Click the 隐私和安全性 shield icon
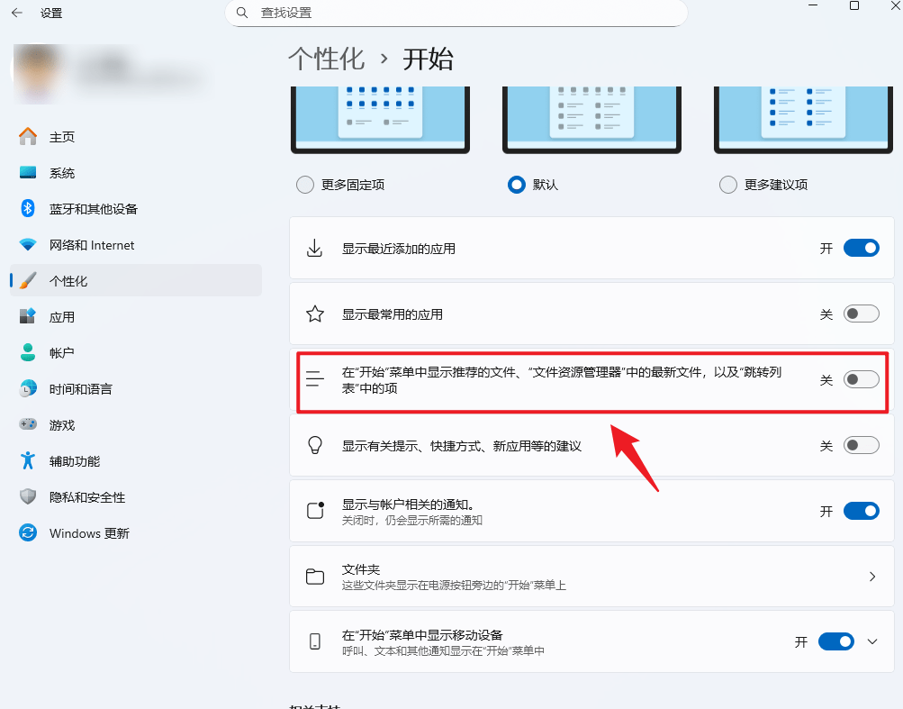The image size is (903, 709). [28, 497]
